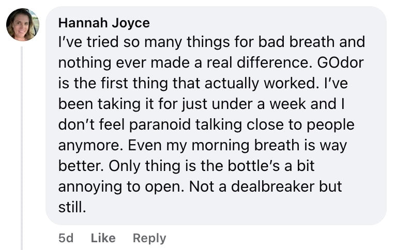This screenshot has height=250, width=395.
Task: Click the final word still. in comment
Action: [72, 207]
